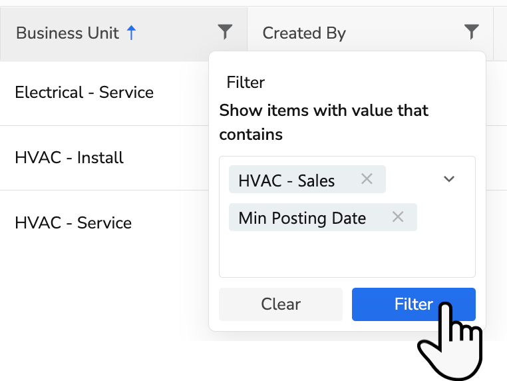Click the HVAC - Sales chip label
This screenshot has height=381, width=507.
click(x=287, y=181)
